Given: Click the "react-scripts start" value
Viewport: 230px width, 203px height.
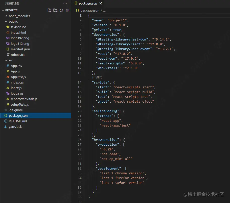Looking at the screenshot, I should coord(133,87).
